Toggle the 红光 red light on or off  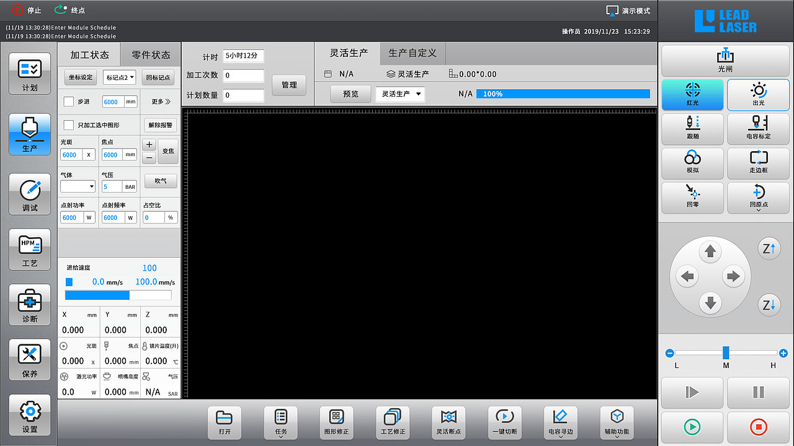692,95
